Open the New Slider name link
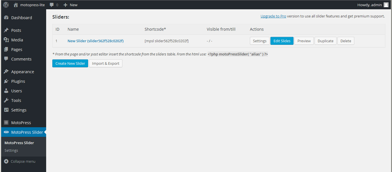Viewport: 392px width, 172px height. 95,41
